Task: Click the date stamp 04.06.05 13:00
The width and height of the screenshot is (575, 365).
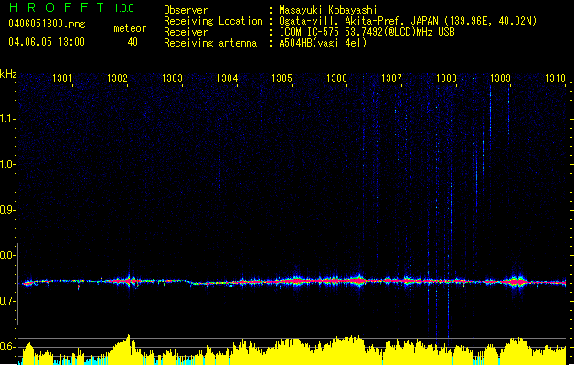Action: click(47, 42)
